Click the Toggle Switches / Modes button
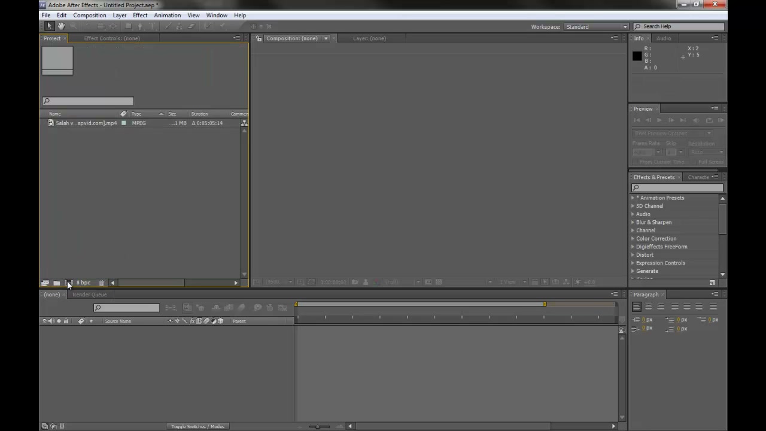The image size is (766, 431). [197, 427]
